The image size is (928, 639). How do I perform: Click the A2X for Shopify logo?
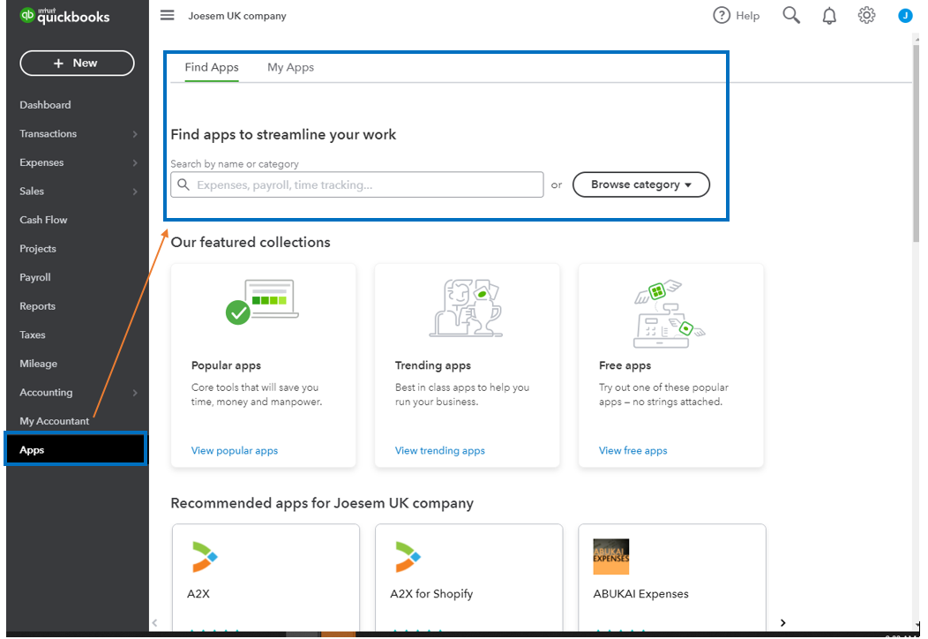tap(408, 557)
